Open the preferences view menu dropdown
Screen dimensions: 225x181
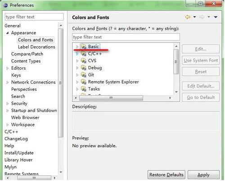coord(216,17)
